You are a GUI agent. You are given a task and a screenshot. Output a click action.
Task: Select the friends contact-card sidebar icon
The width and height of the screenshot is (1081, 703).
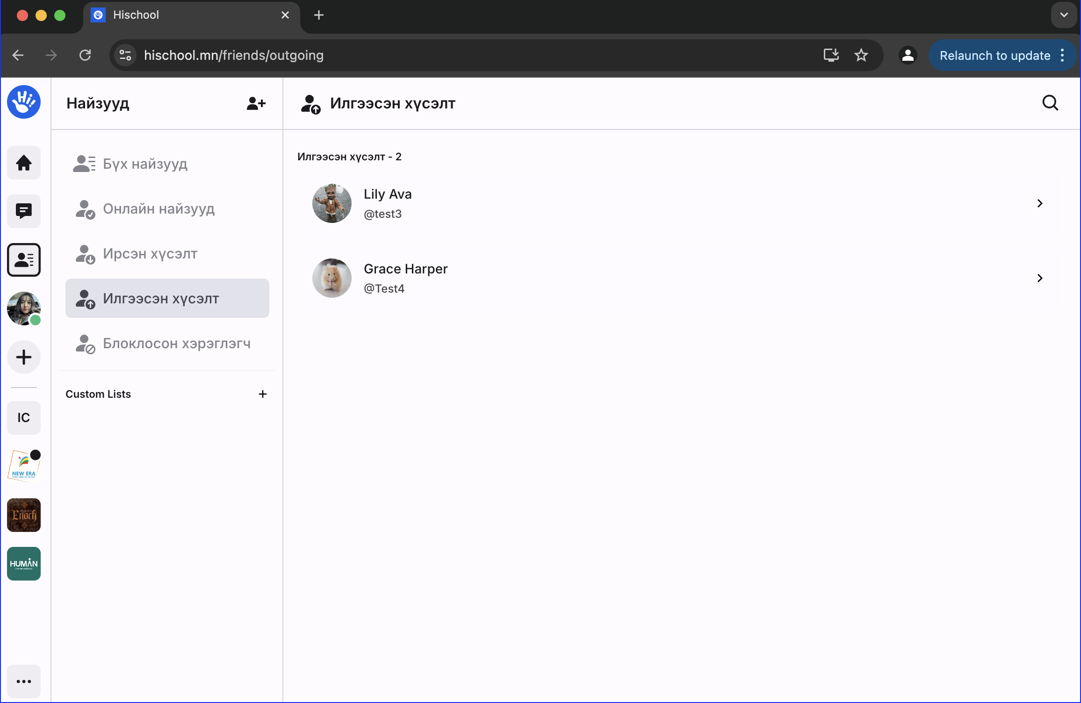point(24,260)
